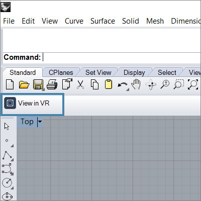The height and width of the screenshot is (201, 201).
Task: Click the View in VR button
Action: click(x=32, y=105)
